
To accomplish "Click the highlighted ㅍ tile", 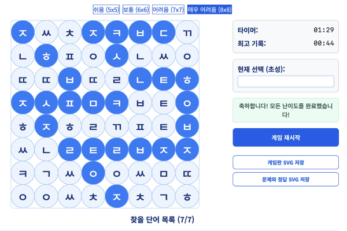I will click(x=70, y=103).
